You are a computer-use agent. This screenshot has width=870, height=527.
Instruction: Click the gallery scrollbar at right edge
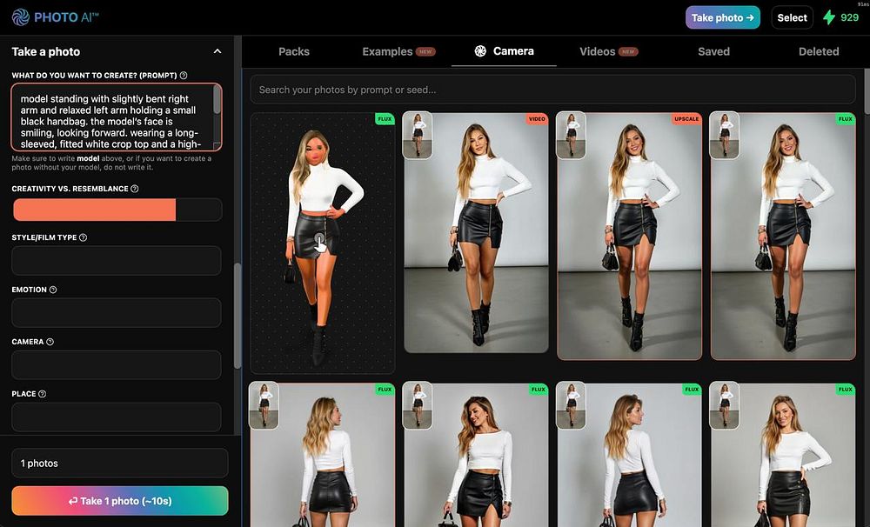pyautogui.click(x=867, y=91)
